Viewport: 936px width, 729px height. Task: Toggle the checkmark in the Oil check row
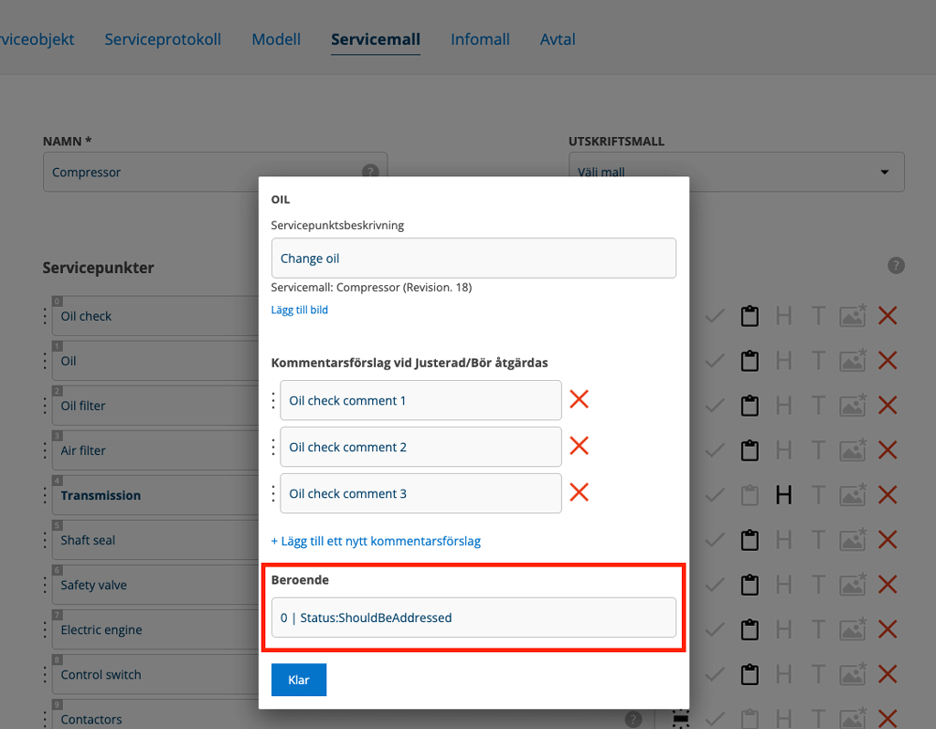click(715, 316)
